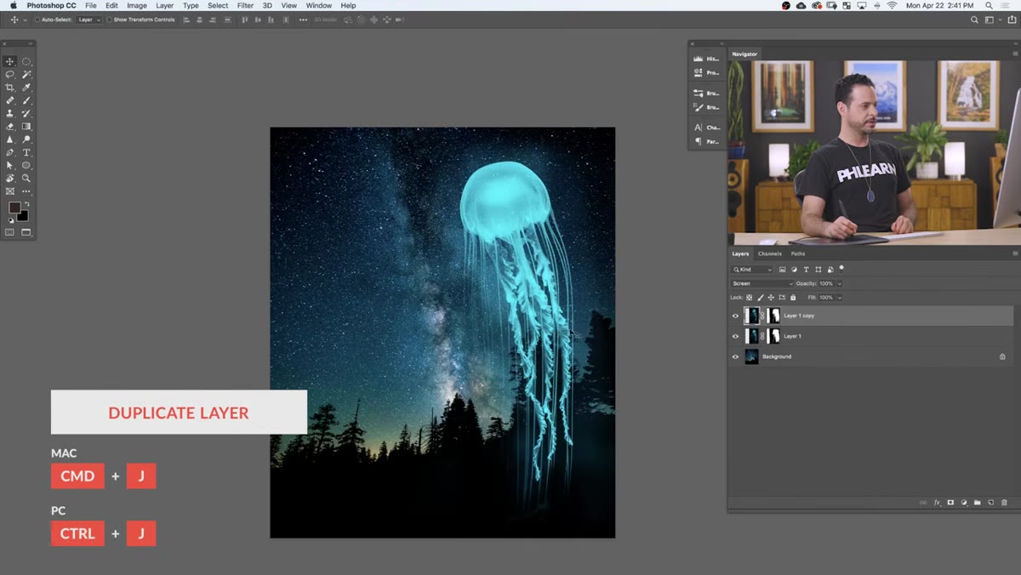1021x575 pixels.
Task: Hide the Background layer
Action: [x=736, y=356]
